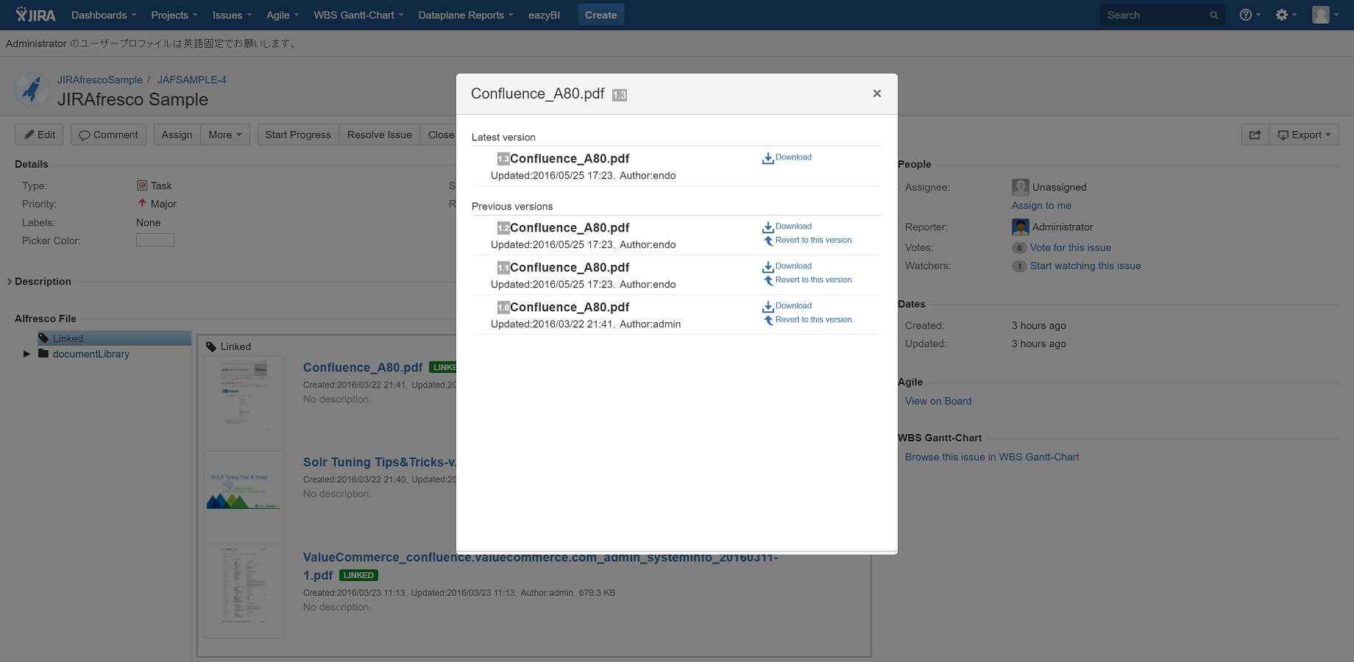The image size is (1354, 662).
Task: Click the Task type icon
Action: coord(142,185)
